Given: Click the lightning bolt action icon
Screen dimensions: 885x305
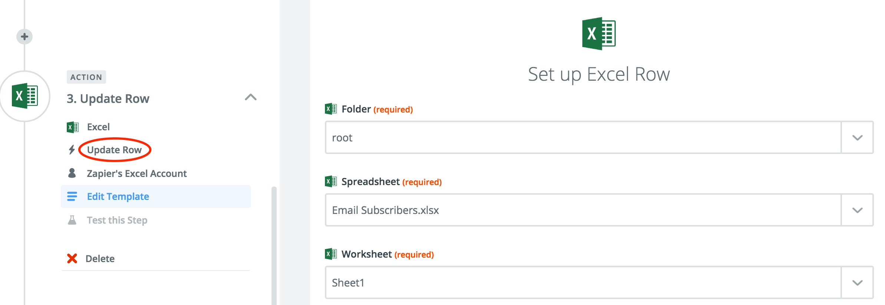Looking at the screenshot, I should 72,150.
